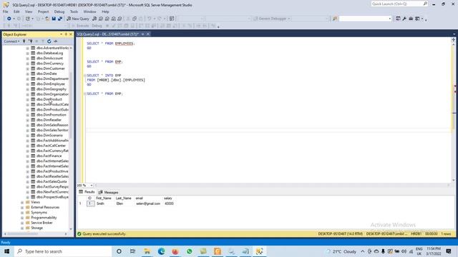Screen dimensions: 458x257
Task: Click the salary value 40000 cell
Action: click(x=169, y=203)
